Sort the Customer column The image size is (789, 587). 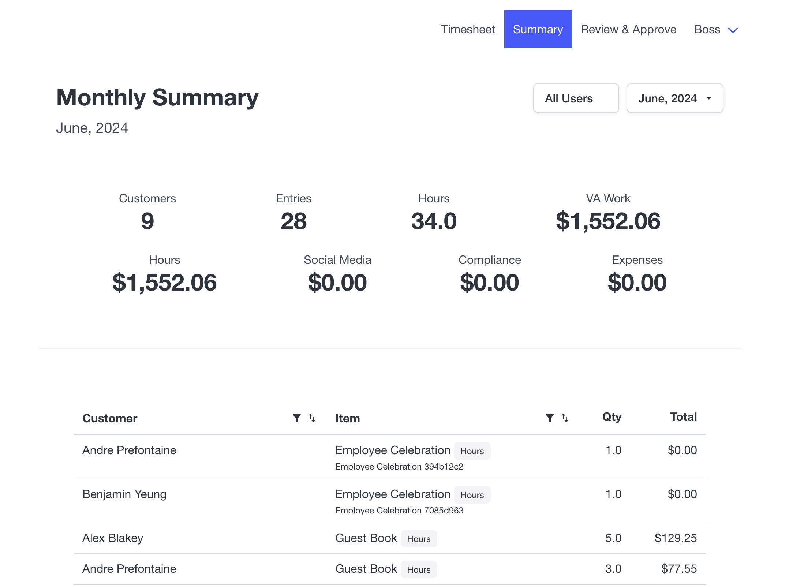coord(312,418)
